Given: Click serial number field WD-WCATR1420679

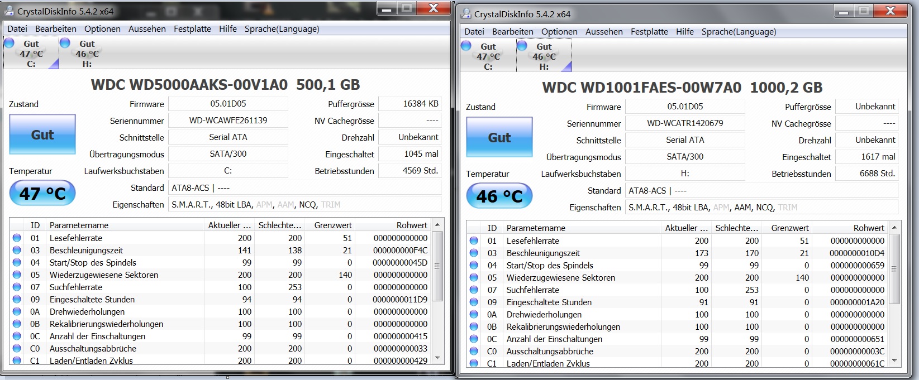Looking at the screenshot, I should (x=685, y=123).
